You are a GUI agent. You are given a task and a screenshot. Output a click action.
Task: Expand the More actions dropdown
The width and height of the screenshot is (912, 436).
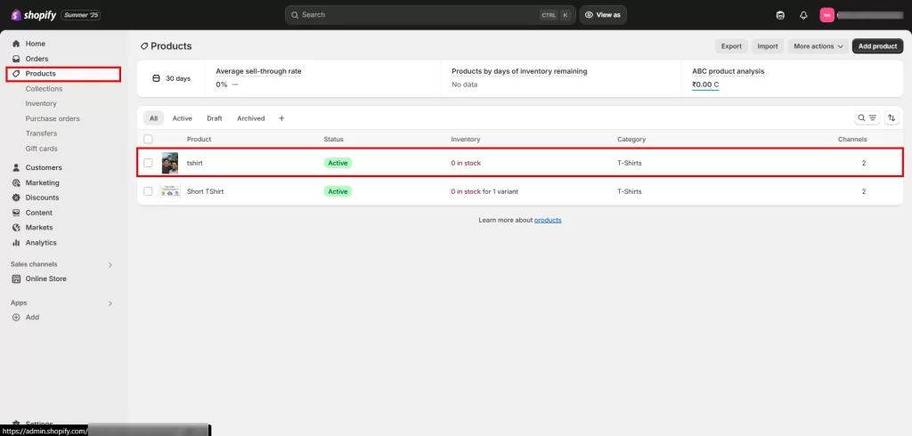pyautogui.click(x=818, y=46)
